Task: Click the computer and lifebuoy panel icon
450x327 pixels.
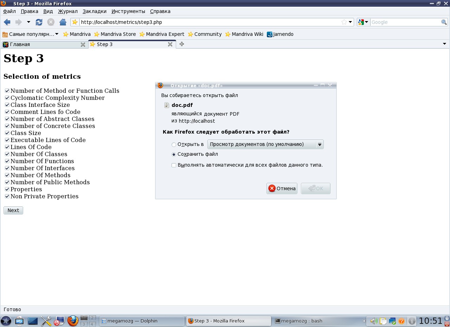Action: [59, 321]
